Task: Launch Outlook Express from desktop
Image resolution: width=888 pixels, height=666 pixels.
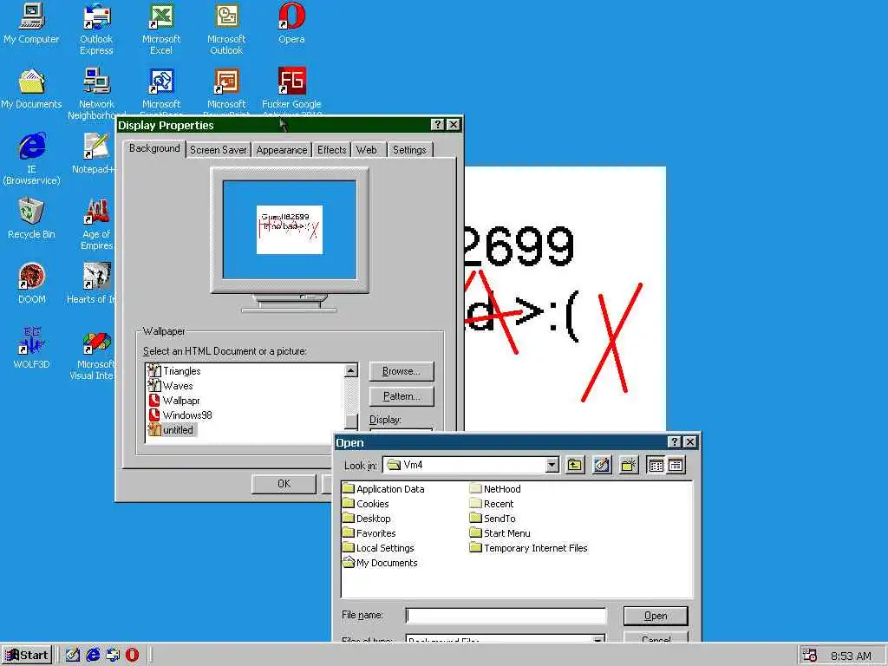Action: point(96,29)
